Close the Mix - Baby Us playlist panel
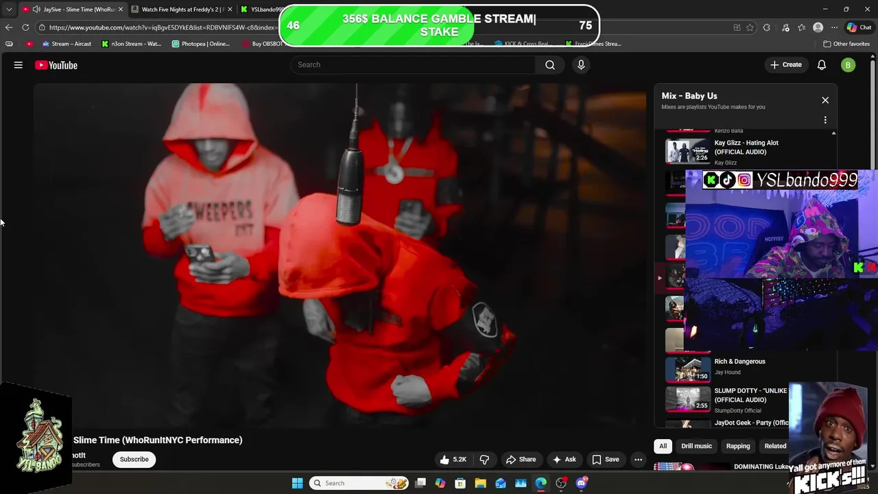 point(825,100)
